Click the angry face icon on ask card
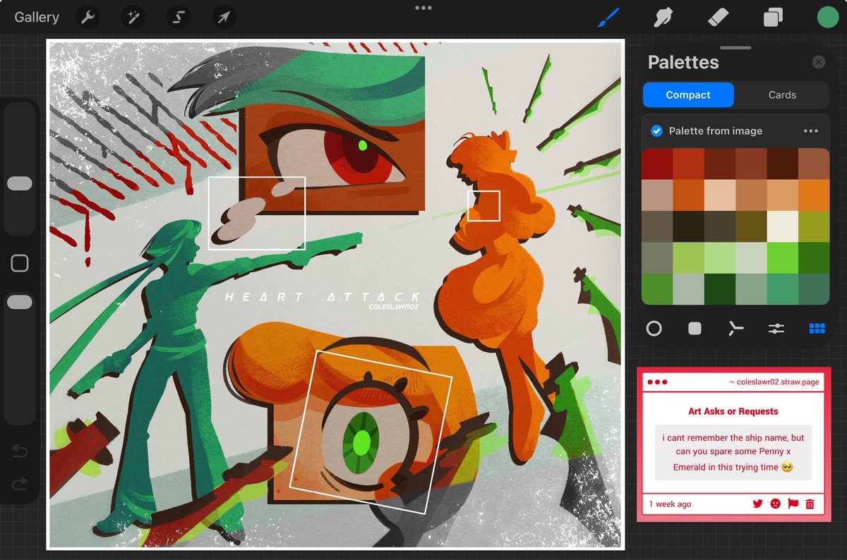This screenshot has height=560, width=847. (776, 504)
